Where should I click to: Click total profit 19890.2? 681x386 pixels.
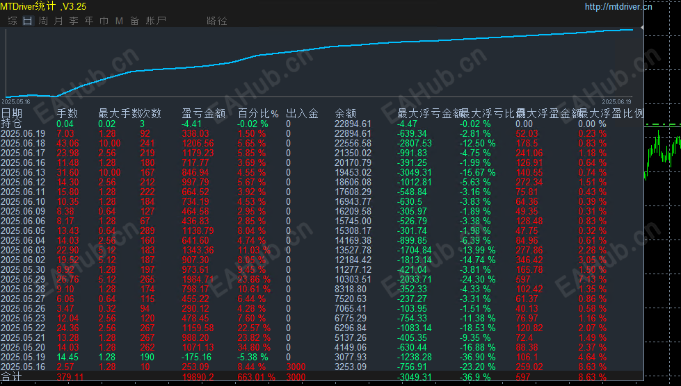click(x=198, y=377)
